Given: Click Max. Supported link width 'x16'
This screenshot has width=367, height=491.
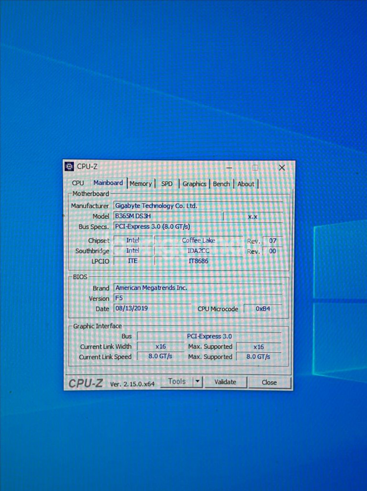Looking at the screenshot, I should pyautogui.click(x=259, y=347).
